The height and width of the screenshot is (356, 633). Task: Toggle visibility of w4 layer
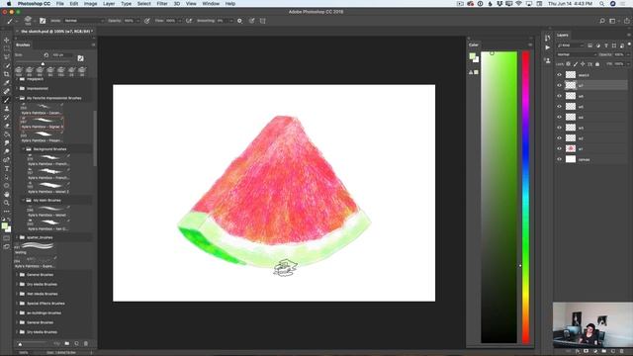(x=559, y=117)
